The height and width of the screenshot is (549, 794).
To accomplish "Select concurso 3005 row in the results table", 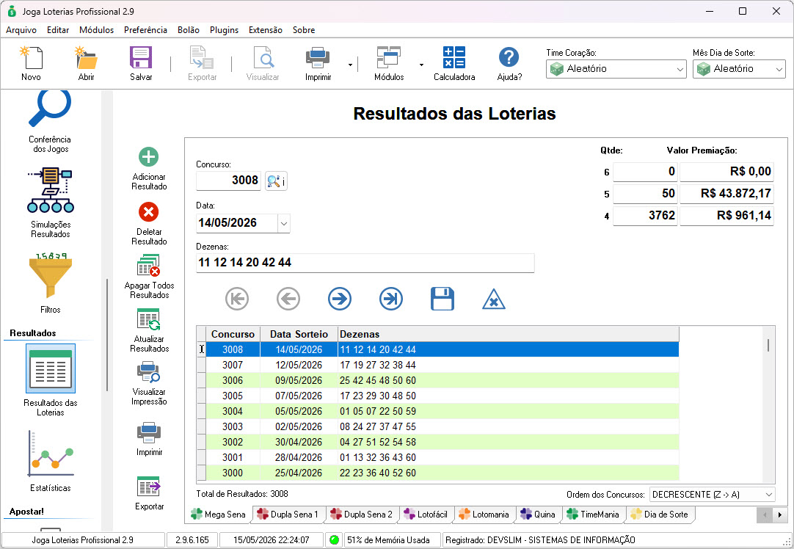I will pyautogui.click(x=442, y=396).
